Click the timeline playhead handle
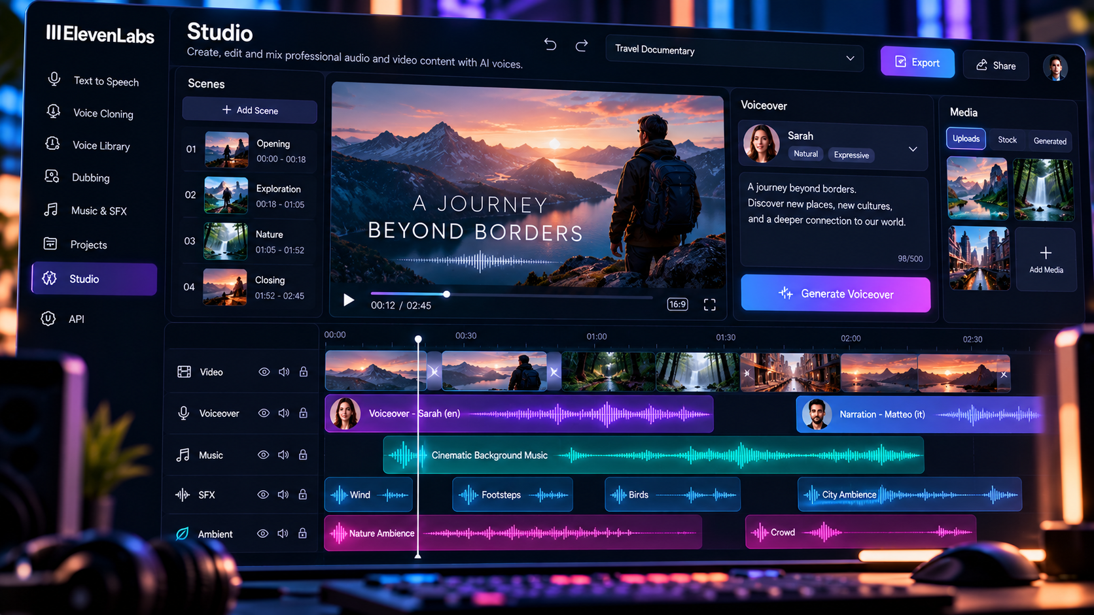Viewport: 1094px width, 615px height. [x=418, y=339]
